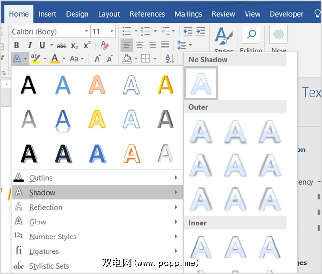This screenshot has width=322, height=274.
Task: Toggle Italic formatting
Action: point(30,45)
